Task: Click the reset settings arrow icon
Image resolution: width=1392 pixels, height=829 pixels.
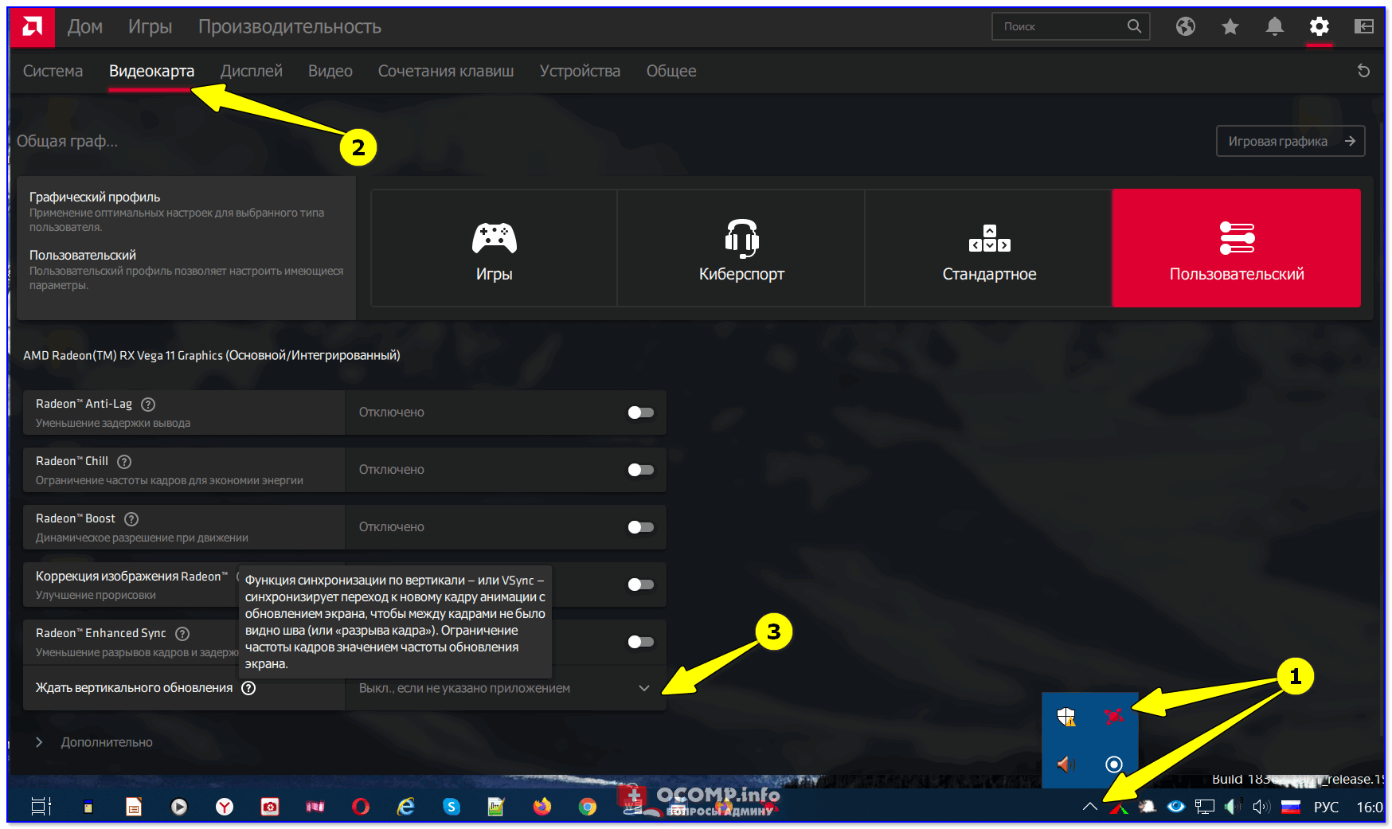Action: pyautogui.click(x=1363, y=71)
